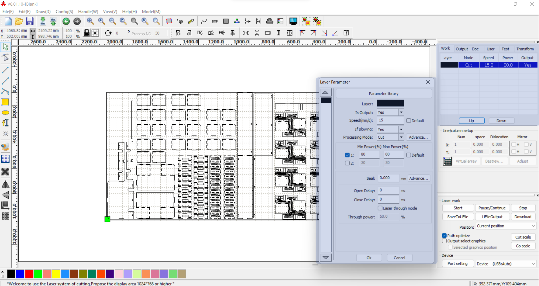Click the Parameter library button
This screenshot has width=539, height=286.
pyautogui.click(x=383, y=94)
